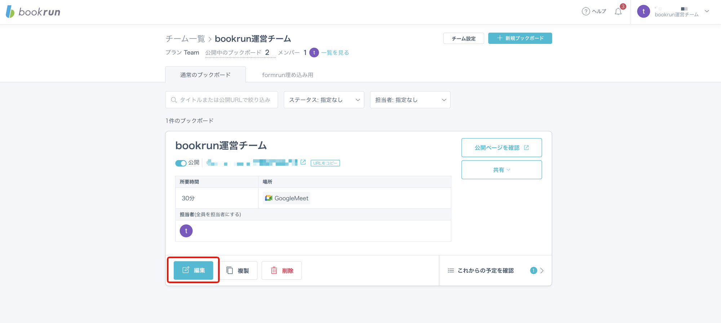Image resolution: width=721 pixels, height=323 pixels.
Task: Open the notification bell
Action: 618,12
